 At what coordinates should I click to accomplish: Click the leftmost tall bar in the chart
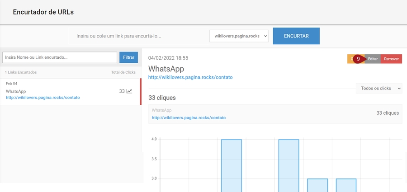tap(231, 165)
